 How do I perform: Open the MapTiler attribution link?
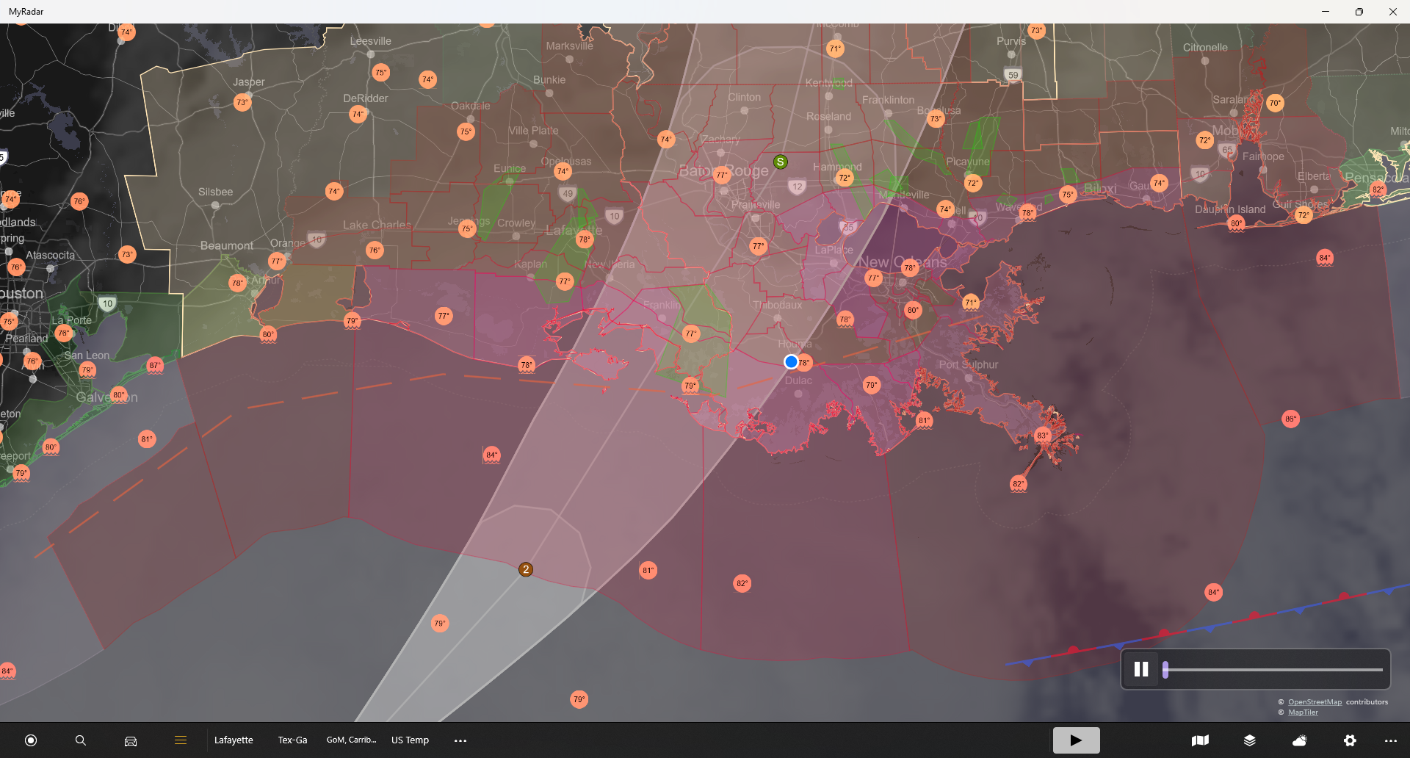(x=1303, y=712)
